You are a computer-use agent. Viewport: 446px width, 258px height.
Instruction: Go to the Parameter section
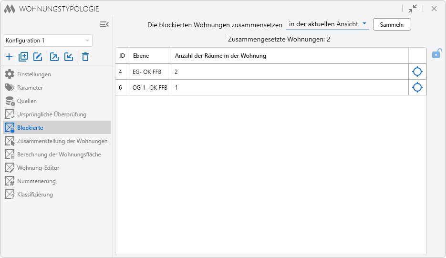point(30,88)
